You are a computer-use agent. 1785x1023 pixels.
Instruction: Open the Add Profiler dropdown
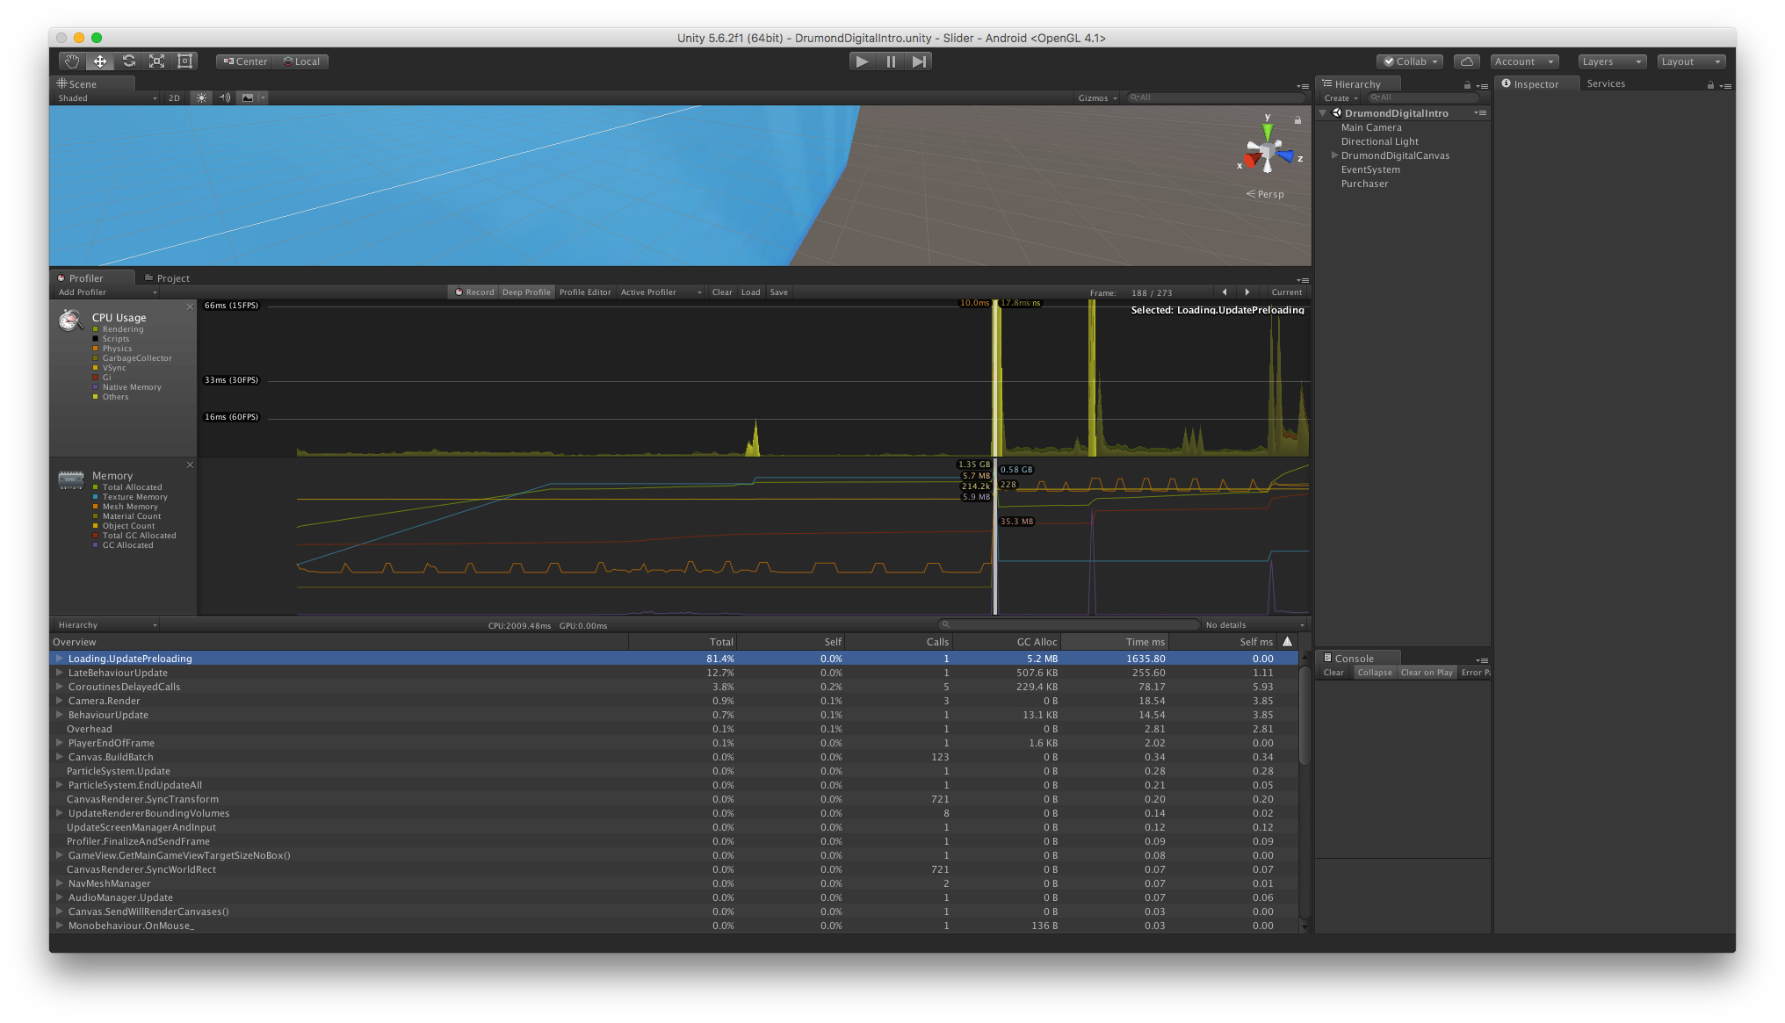point(107,292)
